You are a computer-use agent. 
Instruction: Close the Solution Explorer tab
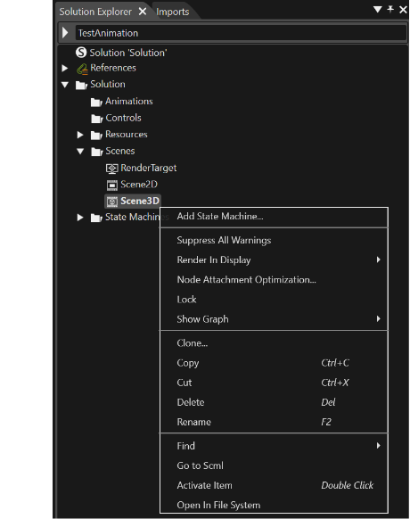click(x=143, y=12)
